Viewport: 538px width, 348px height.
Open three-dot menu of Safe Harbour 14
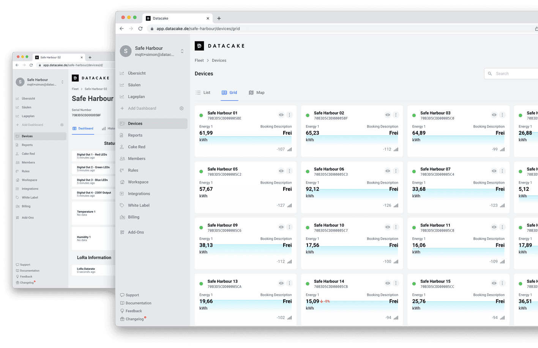click(396, 283)
